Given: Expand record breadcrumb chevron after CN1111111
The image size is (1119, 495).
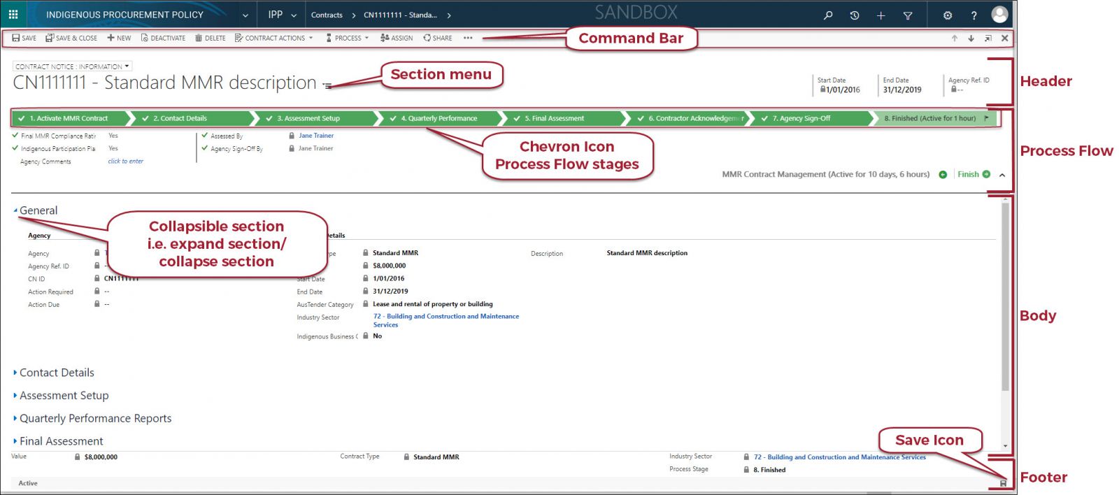Looking at the screenshot, I should click(x=448, y=15).
